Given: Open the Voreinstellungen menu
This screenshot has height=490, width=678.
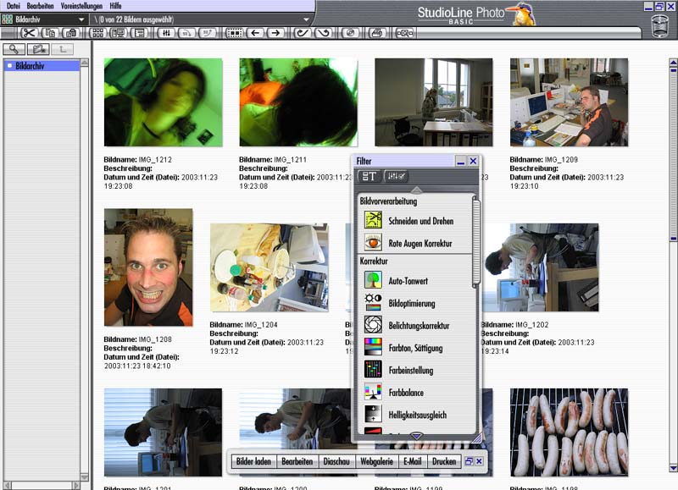Looking at the screenshot, I should (x=81, y=6).
